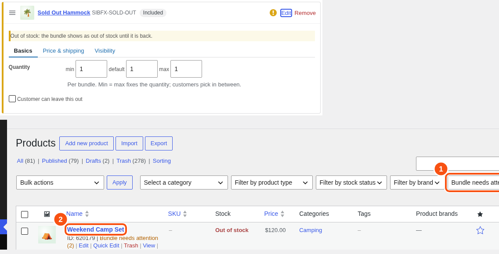Click the Out of stock status text
The width and height of the screenshot is (499, 254).
(231, 230)
